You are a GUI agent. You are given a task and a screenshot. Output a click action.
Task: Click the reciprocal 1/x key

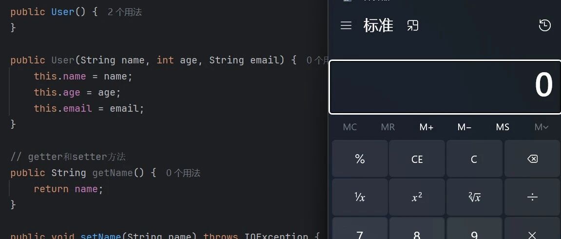pos(360,197)
